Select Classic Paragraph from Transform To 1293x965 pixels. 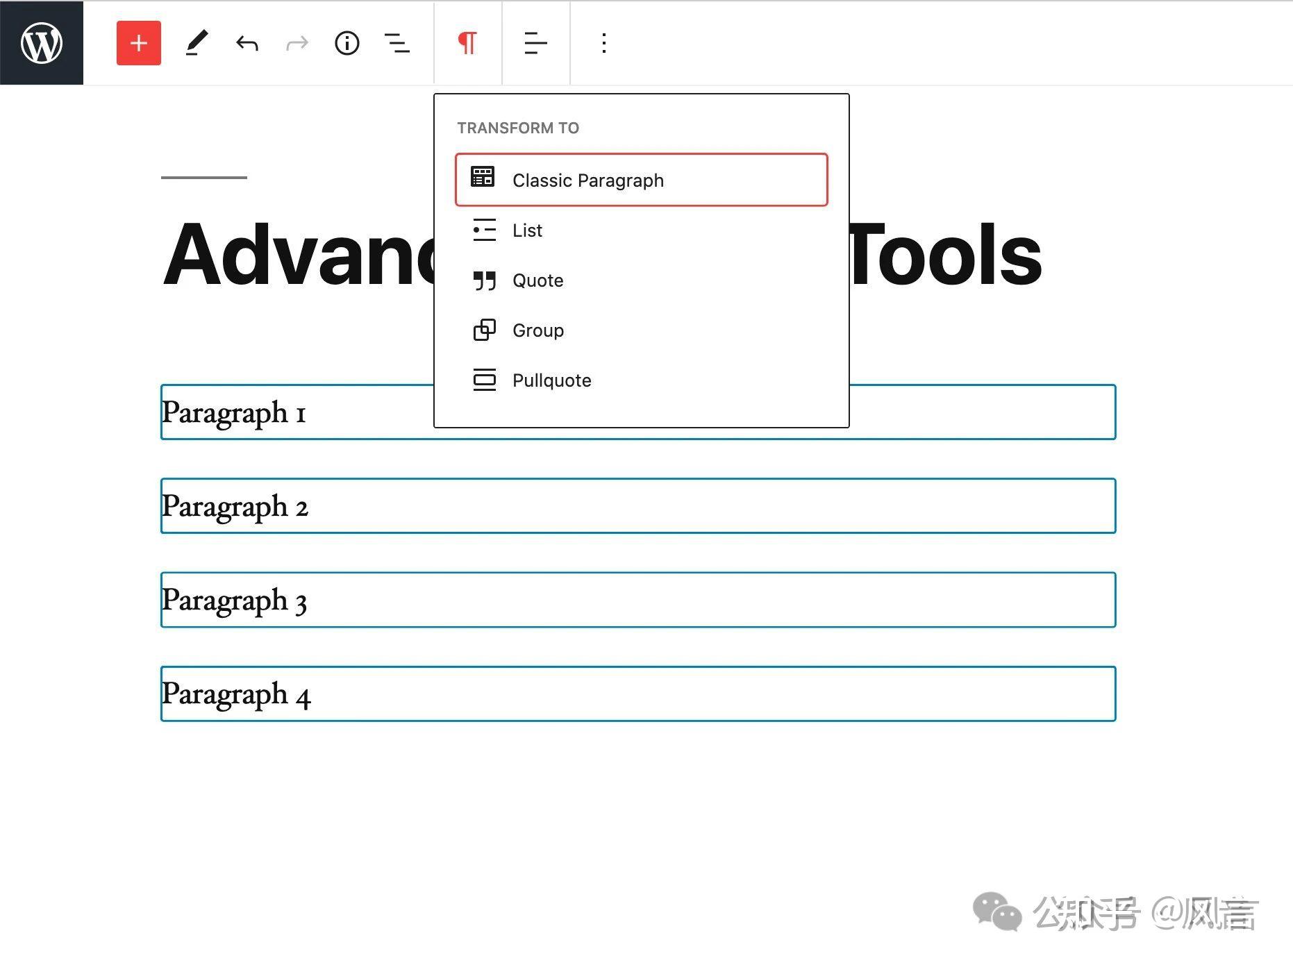pyautogui.click(x=587, y=180)
